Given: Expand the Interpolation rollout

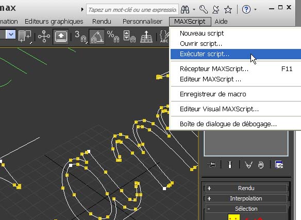Looking at the screenshot, I should 246,198.
